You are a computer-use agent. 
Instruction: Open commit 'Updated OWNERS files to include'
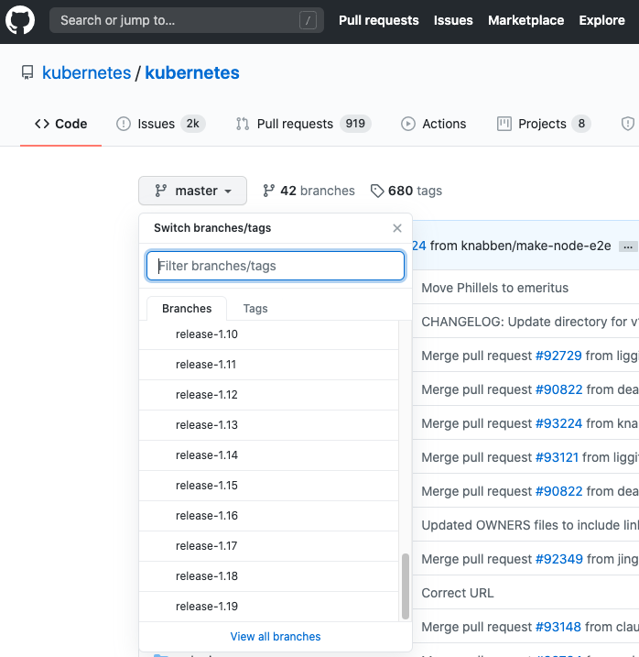(530, 525)
